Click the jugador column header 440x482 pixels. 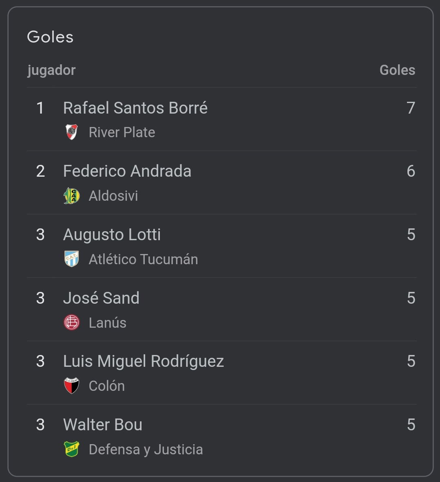coord(51,71)
